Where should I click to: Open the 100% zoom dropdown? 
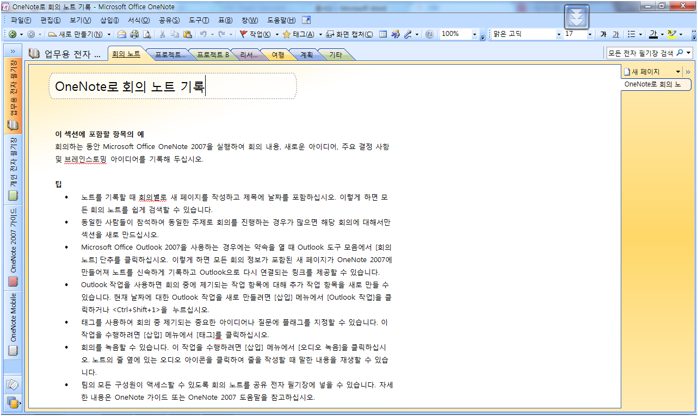(474, 34)
